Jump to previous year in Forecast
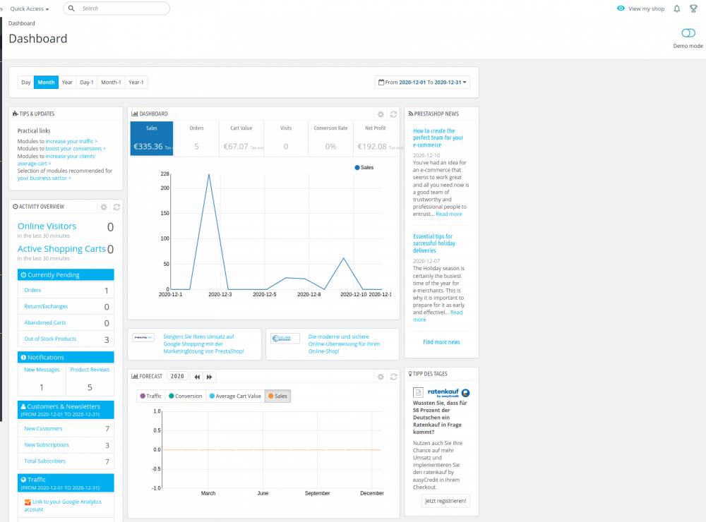Screen dimensions: 706x522 (196, 377)
